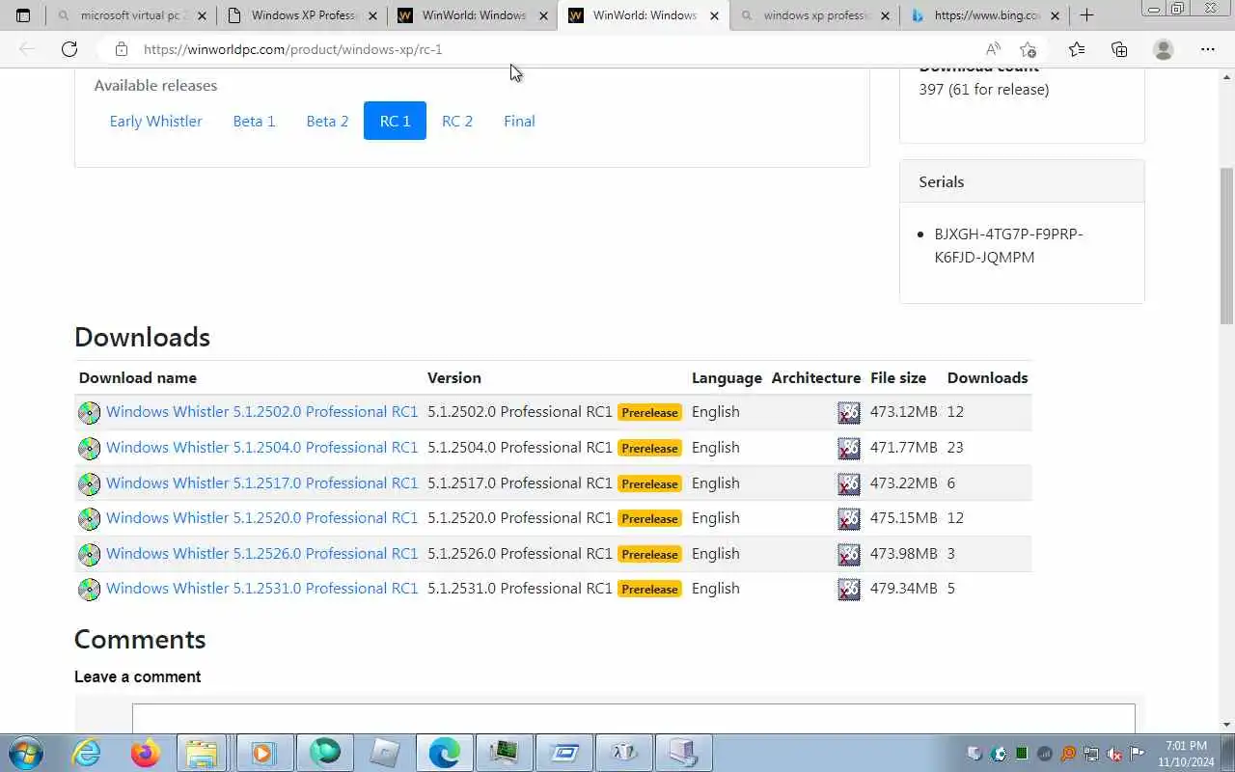1235x772 pixels.
Task: Close the 'microsoft virtual pc' tab
Action: tap(202, 16)
